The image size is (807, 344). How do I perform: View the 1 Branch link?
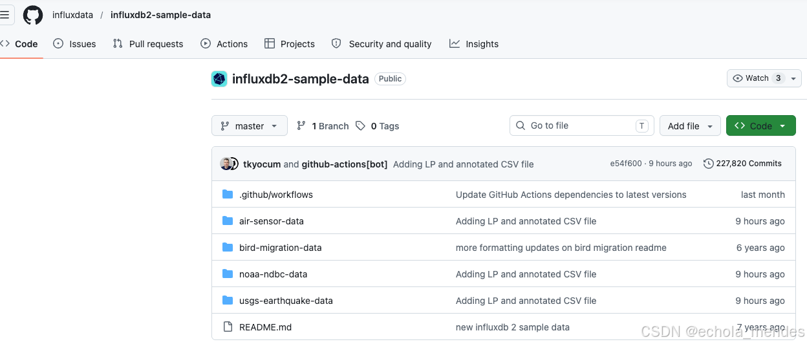pos(323,126)
